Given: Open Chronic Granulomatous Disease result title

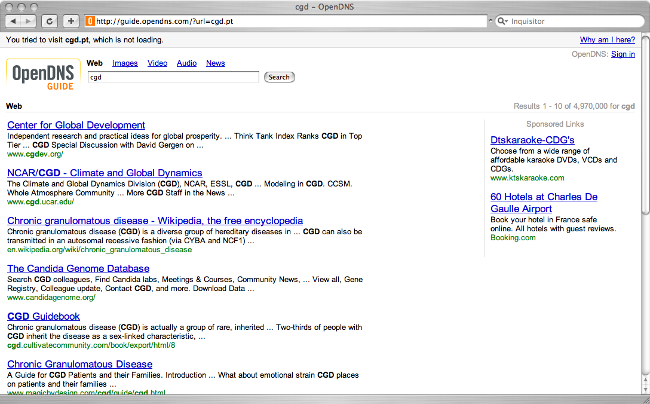Looking at the screenshot, I should pos(79,364).
